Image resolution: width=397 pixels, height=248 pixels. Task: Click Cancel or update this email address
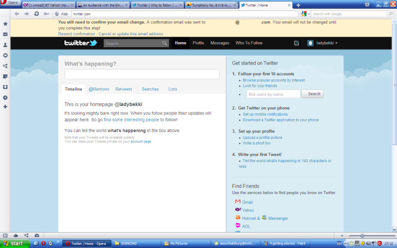click(x=131, y=34)
